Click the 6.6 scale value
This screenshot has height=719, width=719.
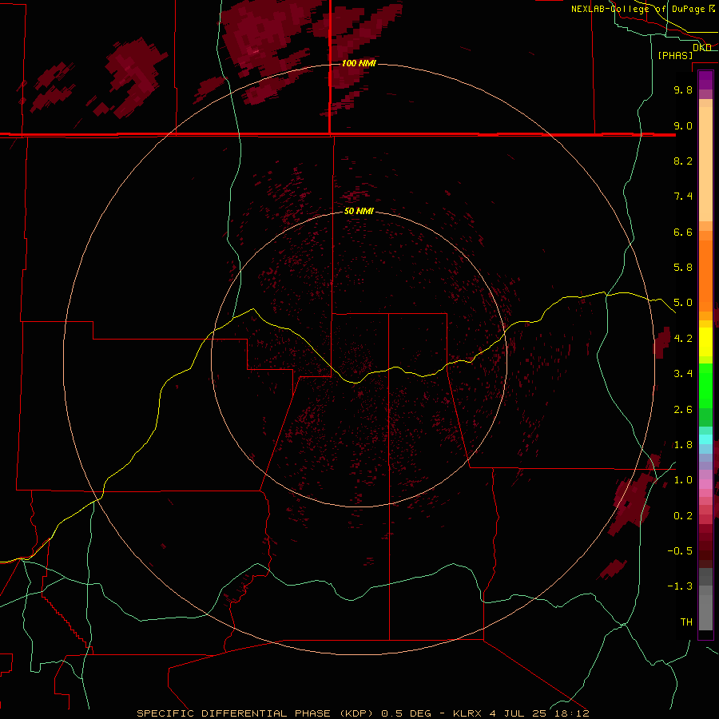(x=683, y=232)
